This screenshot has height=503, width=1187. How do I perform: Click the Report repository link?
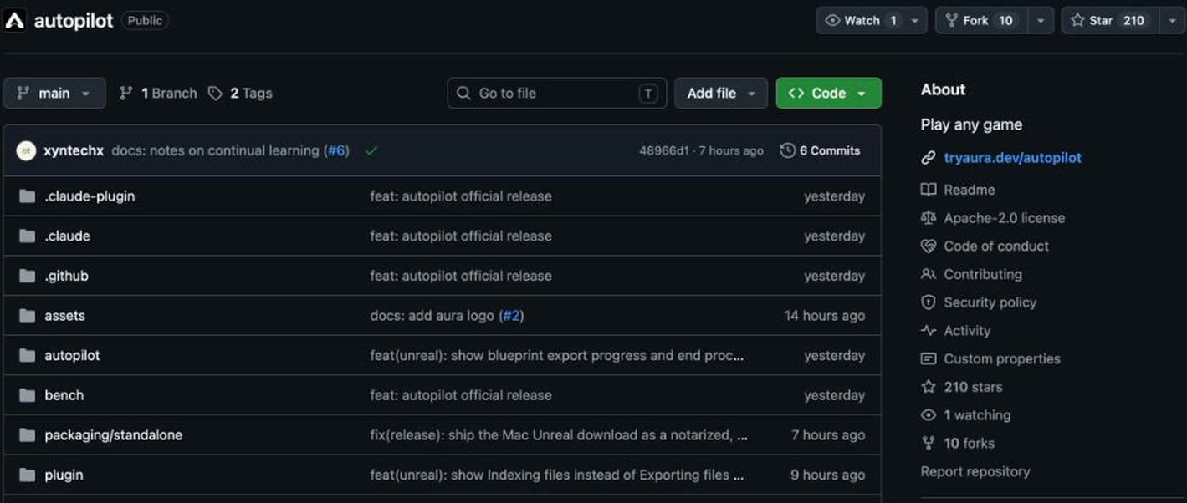coord(975,472)
